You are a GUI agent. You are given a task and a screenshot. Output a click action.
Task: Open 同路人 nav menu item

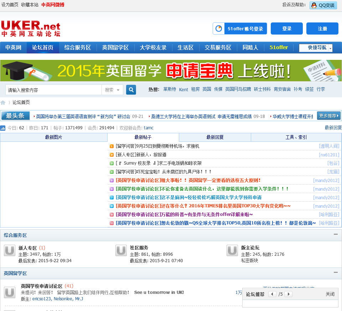250,47
